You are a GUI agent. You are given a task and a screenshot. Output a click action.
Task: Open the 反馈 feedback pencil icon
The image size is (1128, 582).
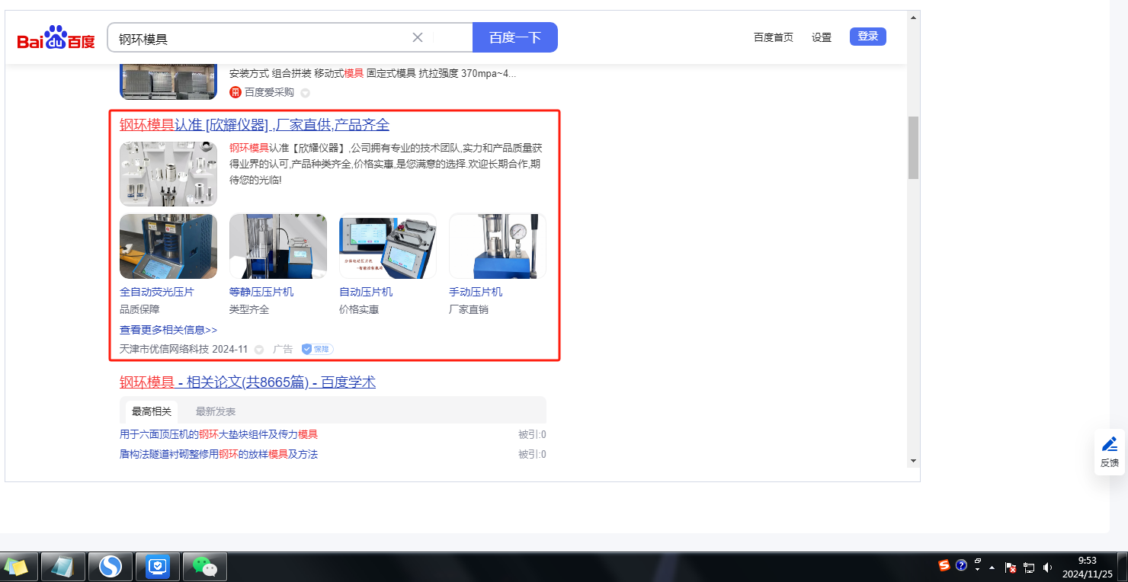click(1110, 445)
